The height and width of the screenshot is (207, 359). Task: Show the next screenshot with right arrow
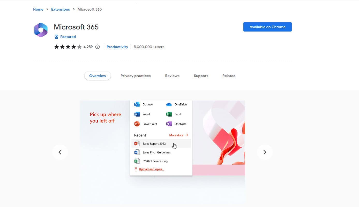[265, 152]
